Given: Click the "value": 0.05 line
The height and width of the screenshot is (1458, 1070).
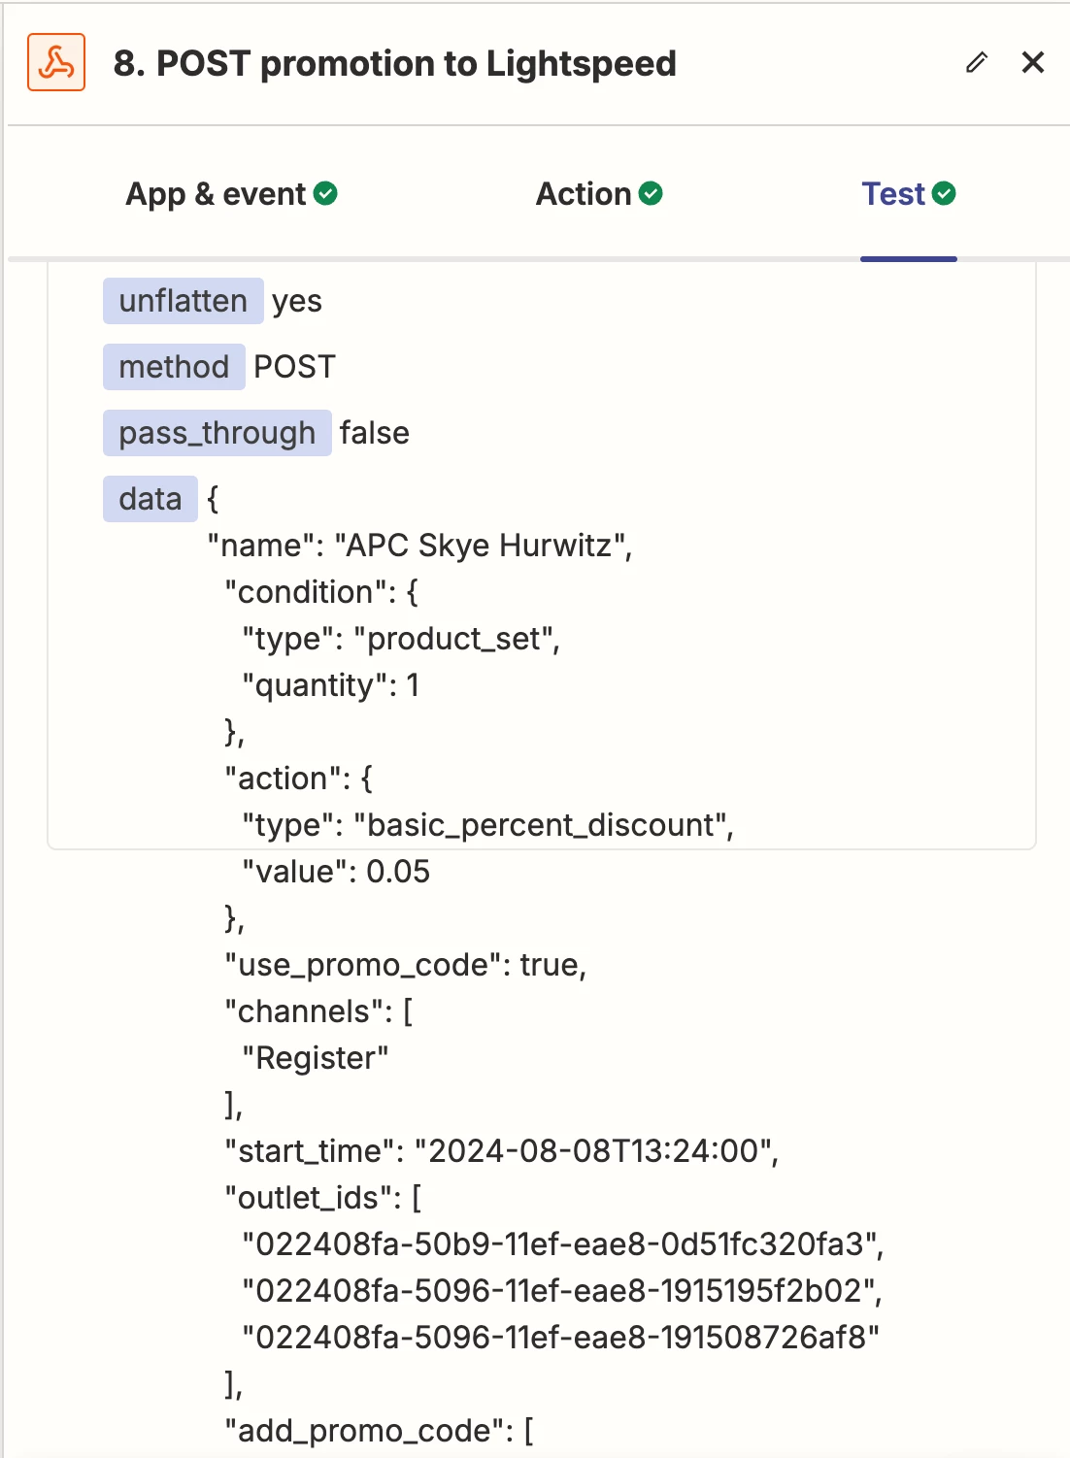Looking at the screenshot, I should coord(336,872).
